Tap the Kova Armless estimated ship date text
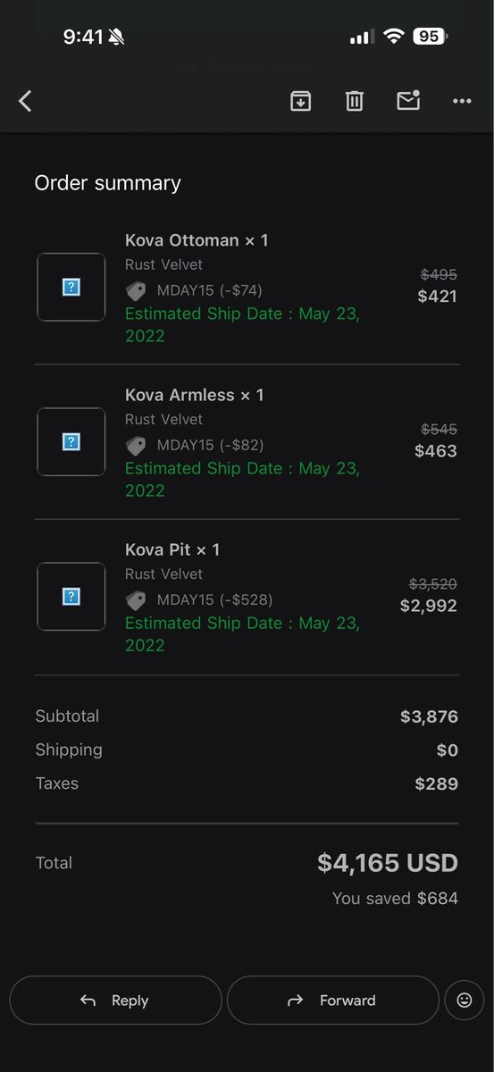Image resolution: width=494 pixels, height=1072 pixels. 242,479
